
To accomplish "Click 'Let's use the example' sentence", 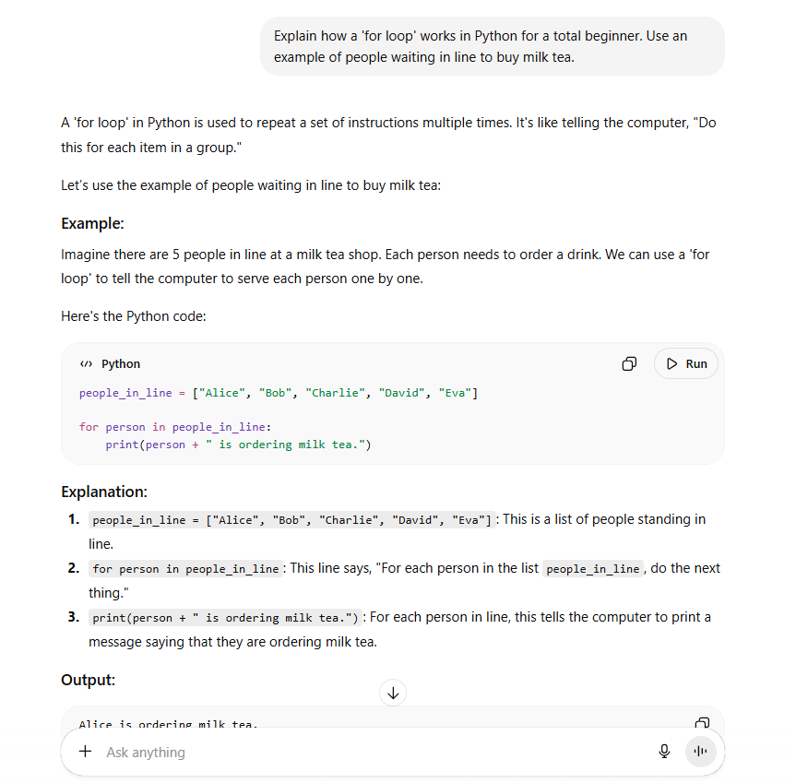I will tap(251, 185).
